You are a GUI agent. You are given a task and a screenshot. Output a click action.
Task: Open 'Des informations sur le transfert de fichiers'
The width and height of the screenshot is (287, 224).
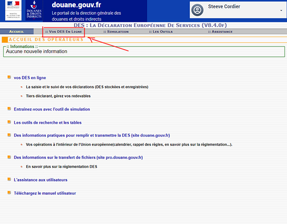78,157
